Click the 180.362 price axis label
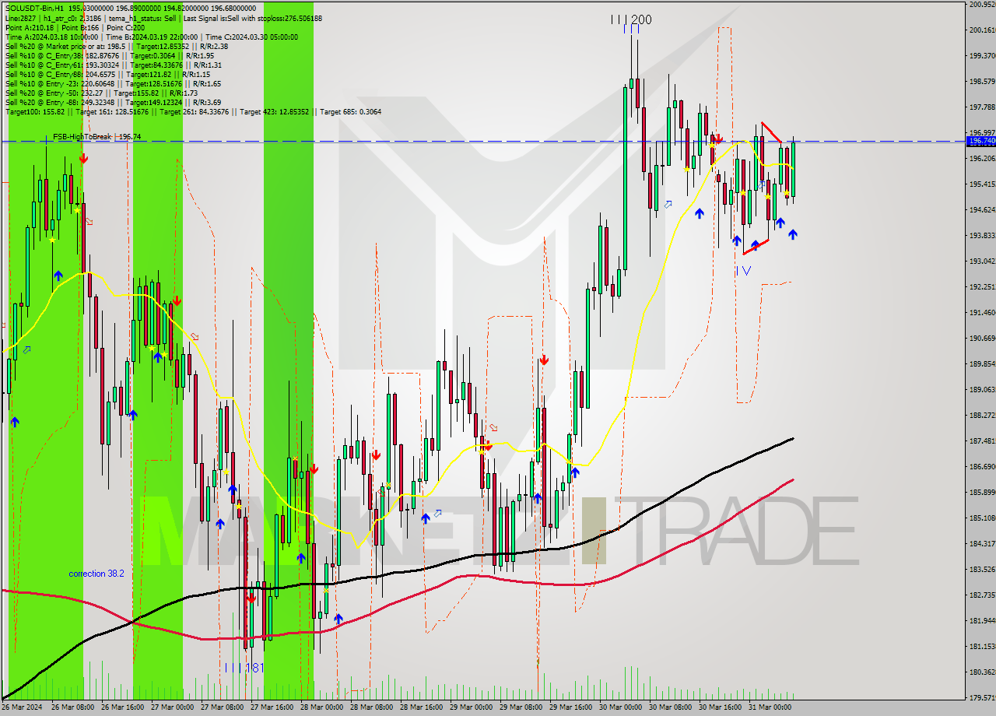This screenshot has height=716, width=996. (x=982, y=672)
